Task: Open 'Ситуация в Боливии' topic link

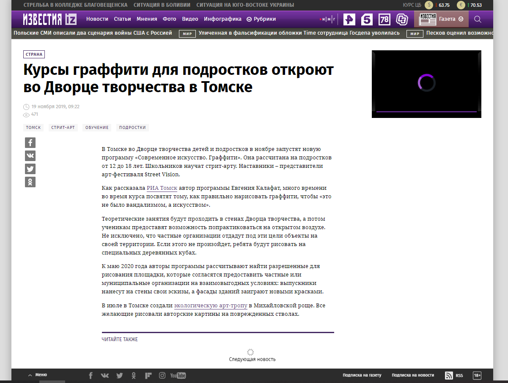Action: [162, 5]
